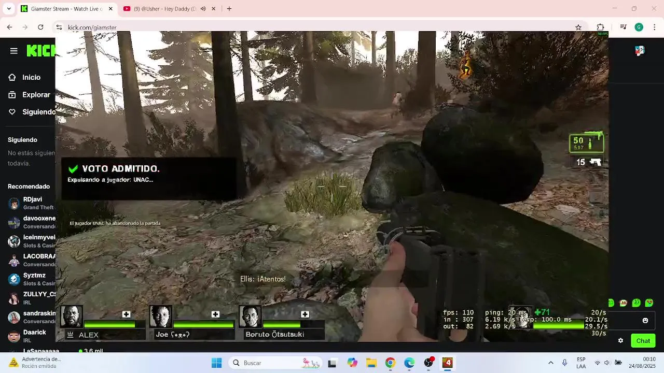This screenshot has height=373, width=664.
Task: Click Daarick channel avatar
Action: [14, 336]
